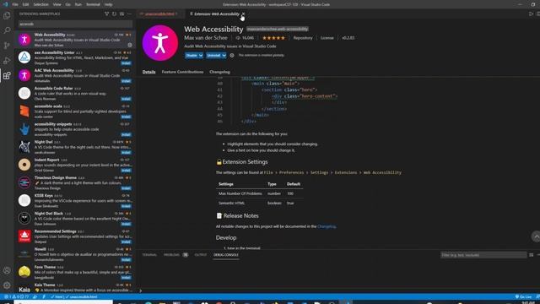Select Tinacious Design theme in list
The image size is (540, 304).
point(75,182)
